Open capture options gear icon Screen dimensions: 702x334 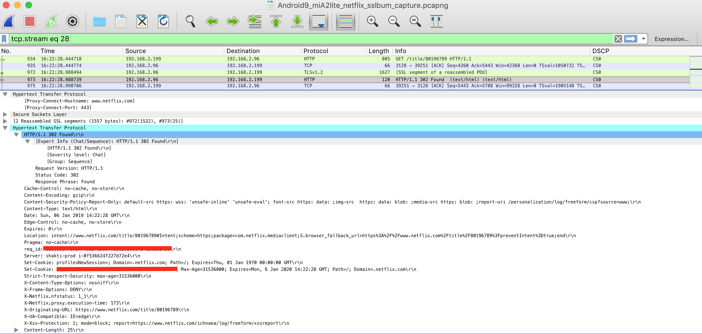click(72, 21)
